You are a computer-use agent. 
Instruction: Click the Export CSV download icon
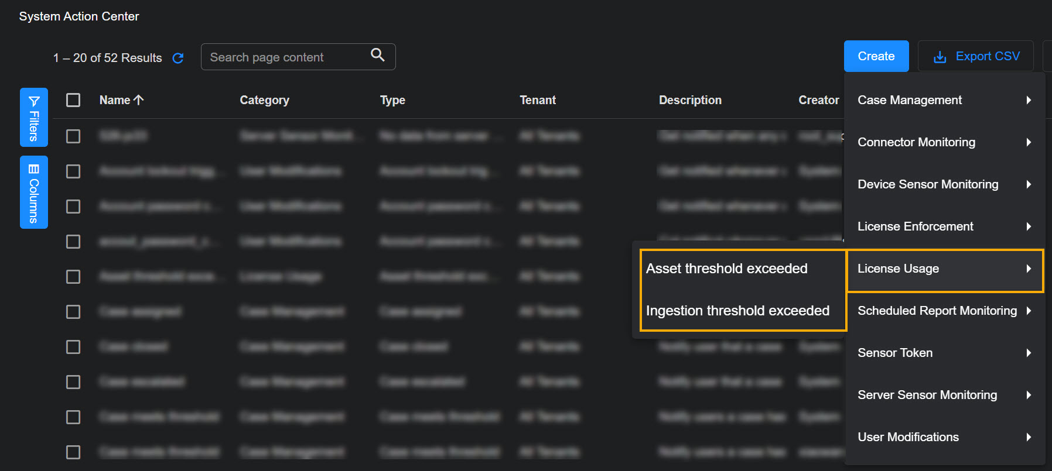click(x=940, y=57)
